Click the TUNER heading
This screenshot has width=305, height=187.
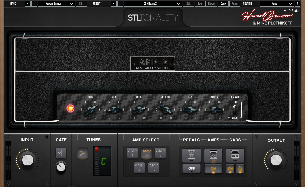tap(94, 140)
